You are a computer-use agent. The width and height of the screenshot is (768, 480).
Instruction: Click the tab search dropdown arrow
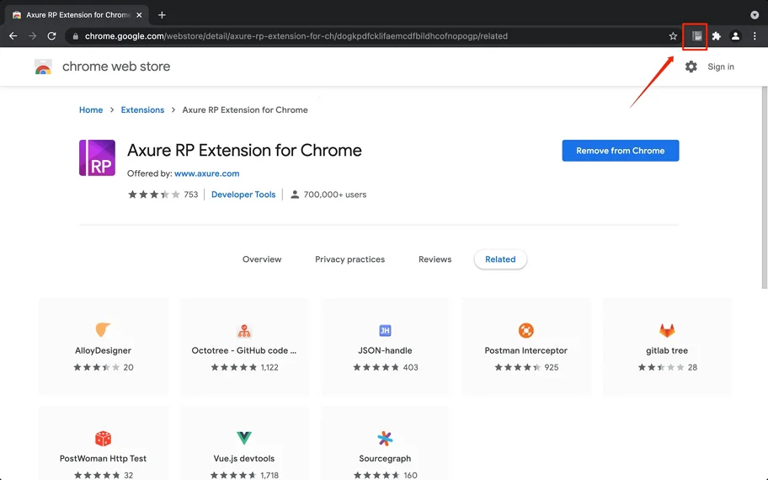pos(755,14)
